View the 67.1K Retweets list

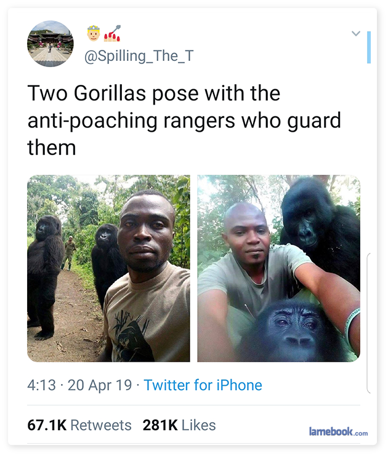(79, 425)
